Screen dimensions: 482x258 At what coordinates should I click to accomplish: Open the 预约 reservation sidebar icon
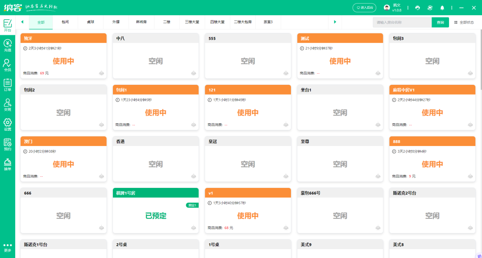(x=8, y=145)
